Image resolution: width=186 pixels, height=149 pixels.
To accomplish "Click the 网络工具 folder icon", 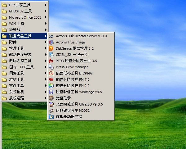I will tap(4, 73).
